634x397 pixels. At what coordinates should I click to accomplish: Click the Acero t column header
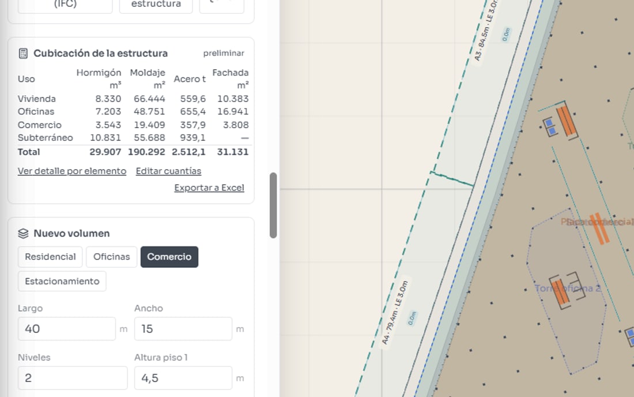[x=190, y=79]
